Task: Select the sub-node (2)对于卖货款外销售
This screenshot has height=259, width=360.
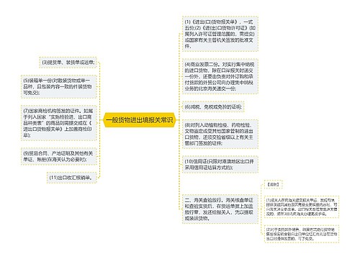Action: pos(302,234)
